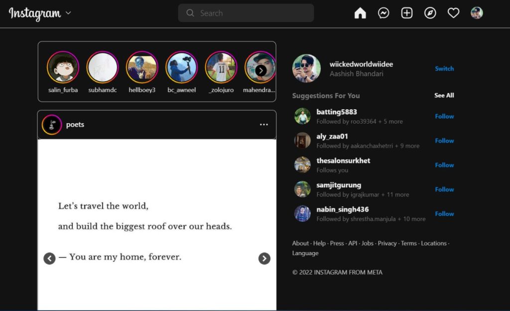Open the poets username link

tap(75, 125)
